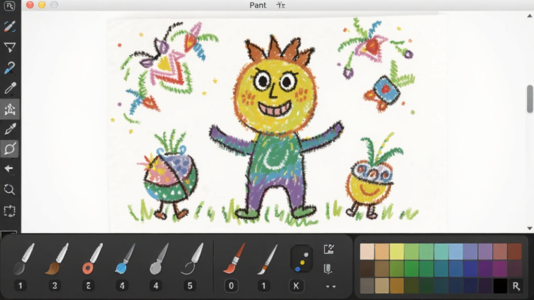
Task: Pick the black color swatch
Action: point(500,286)
